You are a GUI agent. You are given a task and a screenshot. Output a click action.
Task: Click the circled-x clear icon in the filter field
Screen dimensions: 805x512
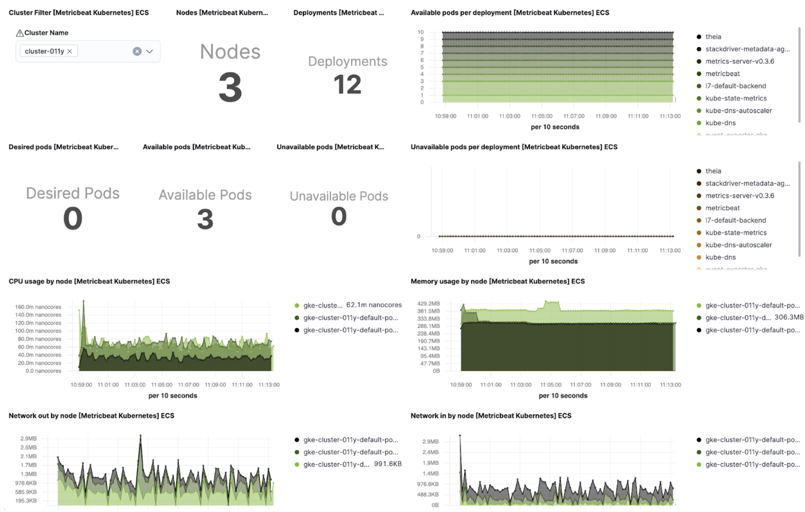137,51
